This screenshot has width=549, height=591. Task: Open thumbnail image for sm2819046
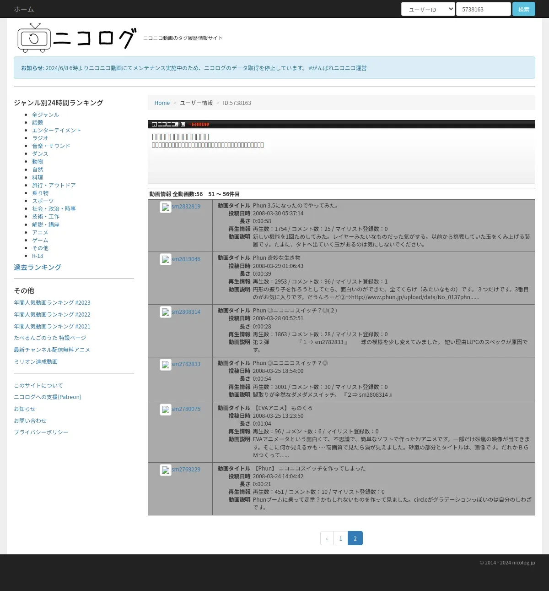166,259
